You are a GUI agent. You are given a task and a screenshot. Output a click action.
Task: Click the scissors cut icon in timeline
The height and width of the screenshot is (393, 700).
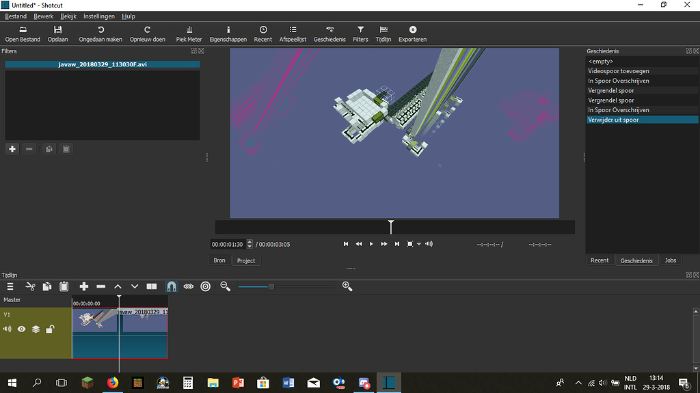point(30,286)
